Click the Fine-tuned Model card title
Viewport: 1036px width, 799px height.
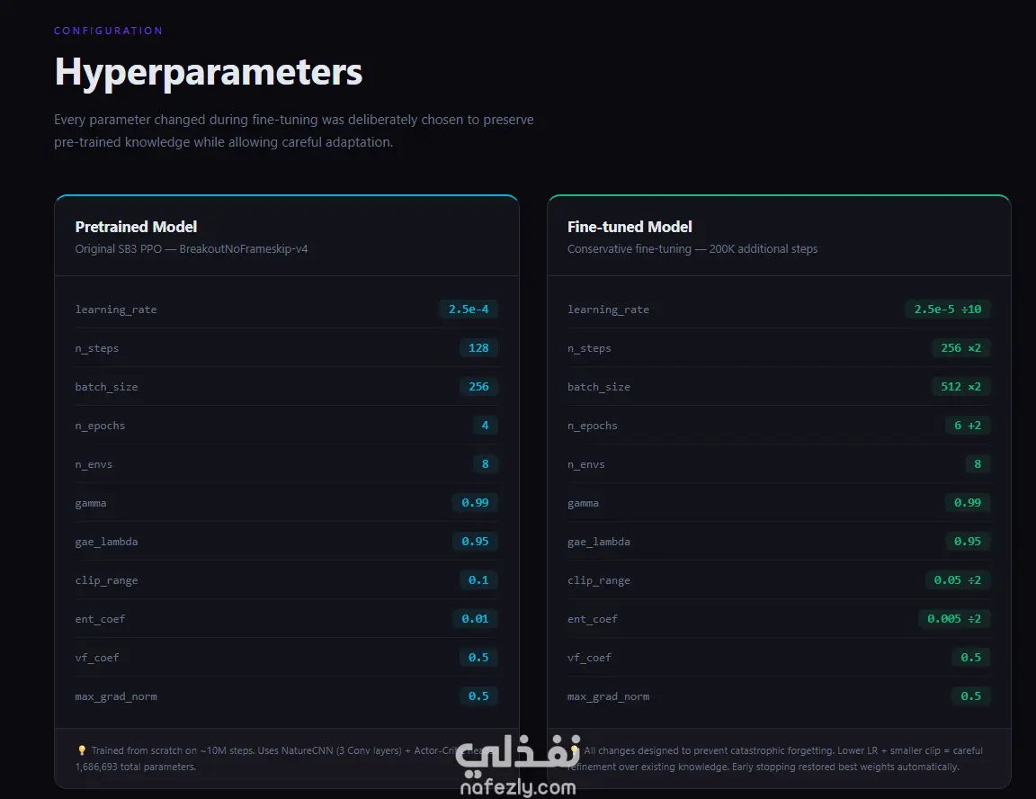pyautogui.click(x=630, y=227)
